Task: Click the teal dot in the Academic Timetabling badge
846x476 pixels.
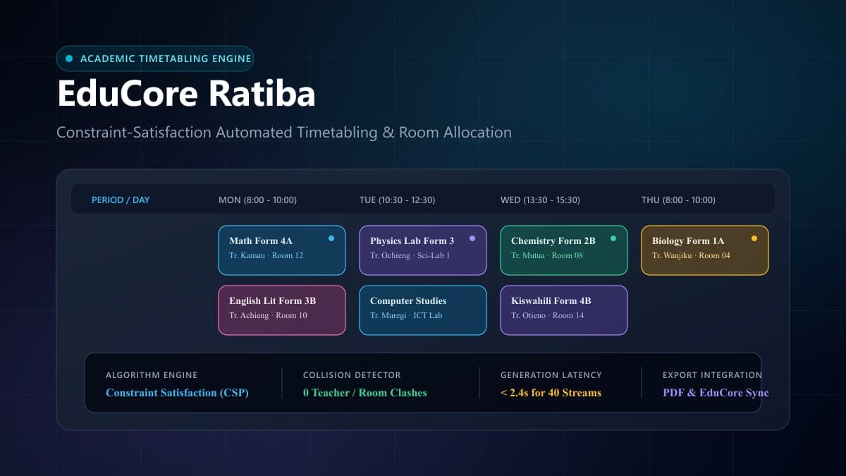Action: tap(69, 59)
